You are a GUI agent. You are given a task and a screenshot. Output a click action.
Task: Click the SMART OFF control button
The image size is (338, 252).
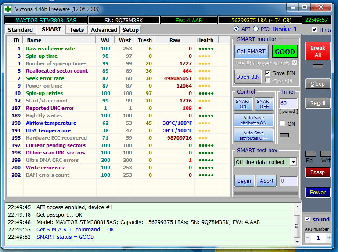(263, 104)
